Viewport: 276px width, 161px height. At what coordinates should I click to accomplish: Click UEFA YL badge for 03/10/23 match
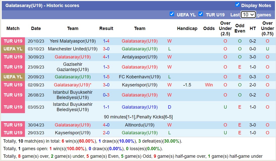pyautogui.click(x=13, y=49)
